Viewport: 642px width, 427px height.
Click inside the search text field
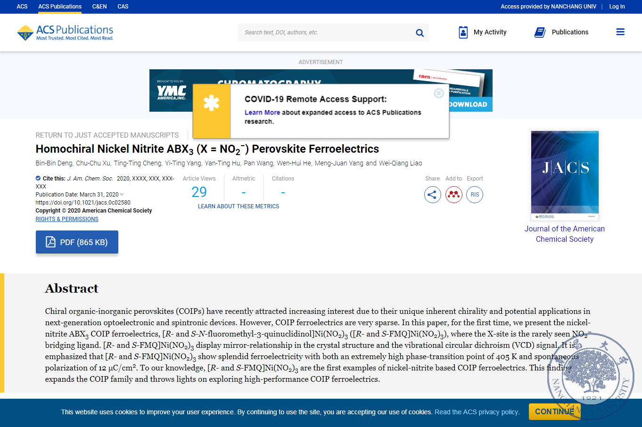point(325,33)
